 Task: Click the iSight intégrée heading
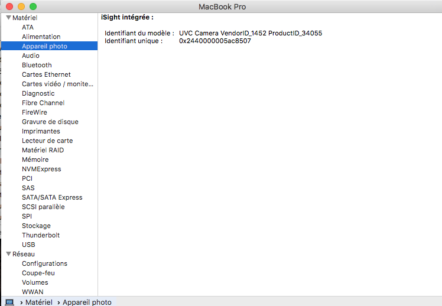coord(127,17)
